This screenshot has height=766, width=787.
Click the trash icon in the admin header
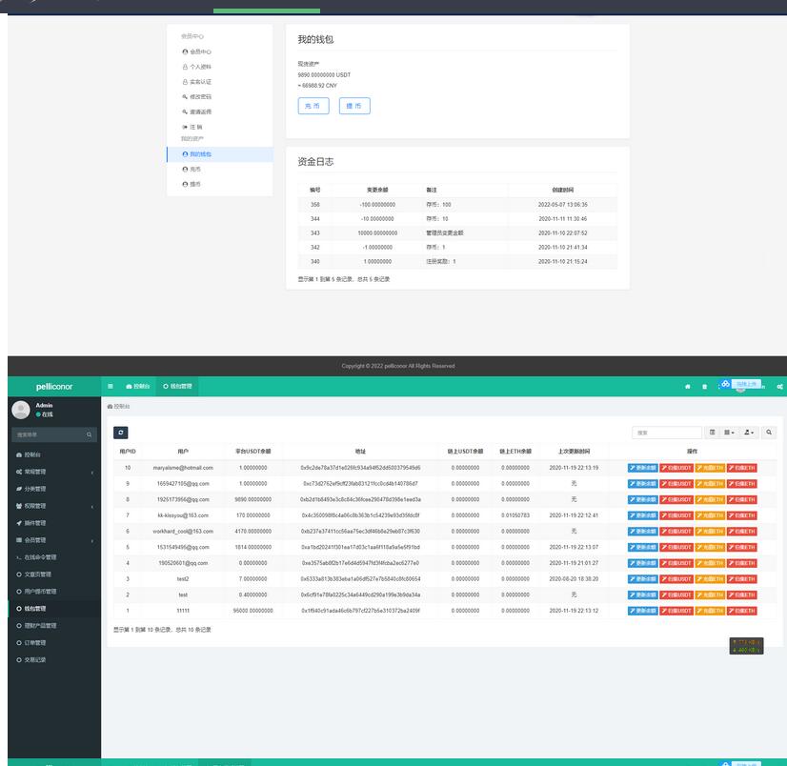[705, 386]
